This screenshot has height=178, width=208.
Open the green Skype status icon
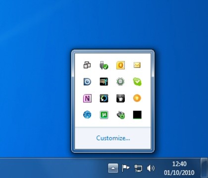(137, 82)
